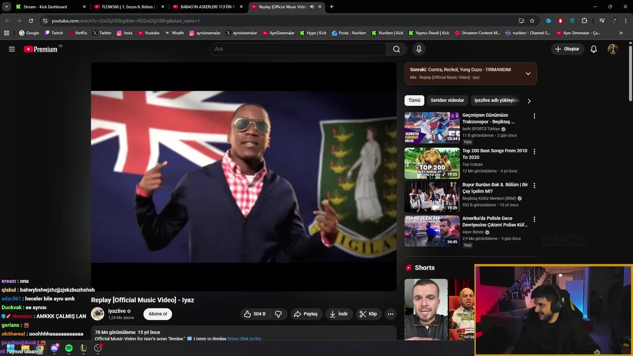Open the Hype | Kick bookmark
The image size is (633, 356).
tap(313, 33)
